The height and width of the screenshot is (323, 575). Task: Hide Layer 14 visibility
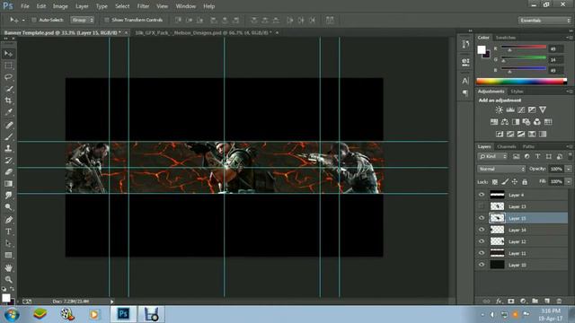pos(482,230)
